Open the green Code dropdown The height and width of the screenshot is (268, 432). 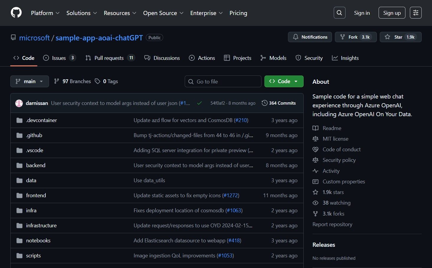click(x=284, y=81)
